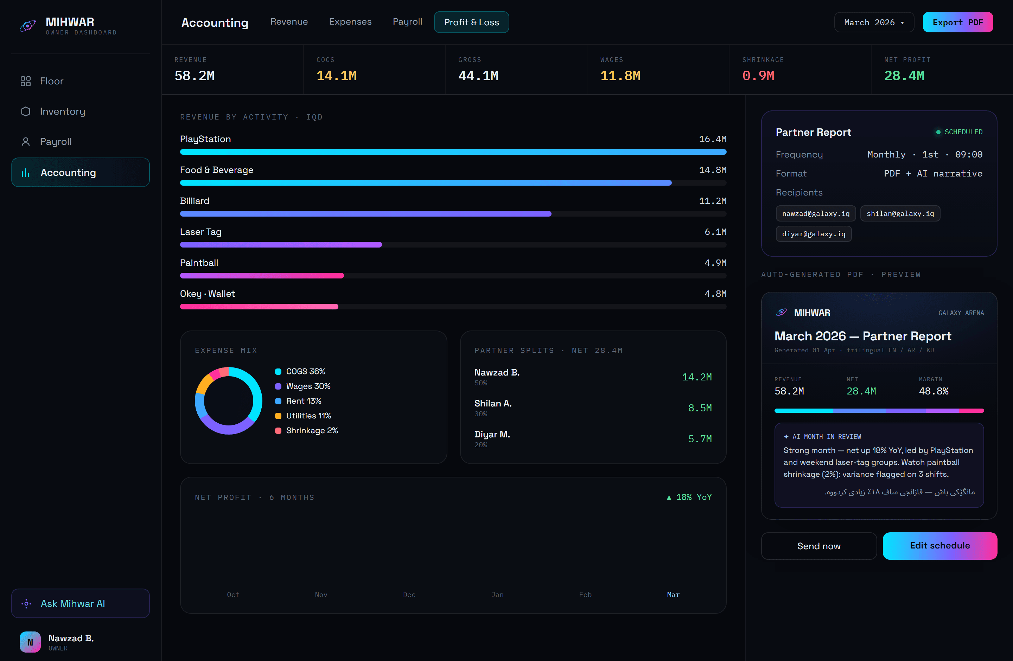
Task: Click the Mihwar planet logo icon
Action: pyautogui.click(x=28, y=26)
